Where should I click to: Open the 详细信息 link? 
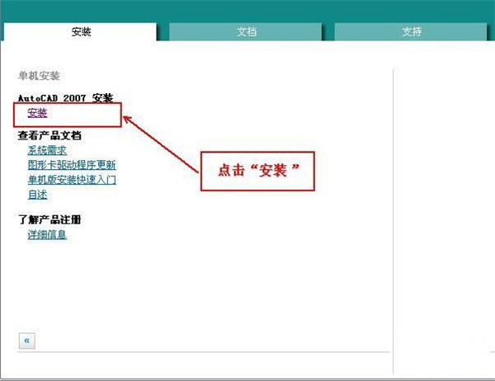(x=47, y=234)
